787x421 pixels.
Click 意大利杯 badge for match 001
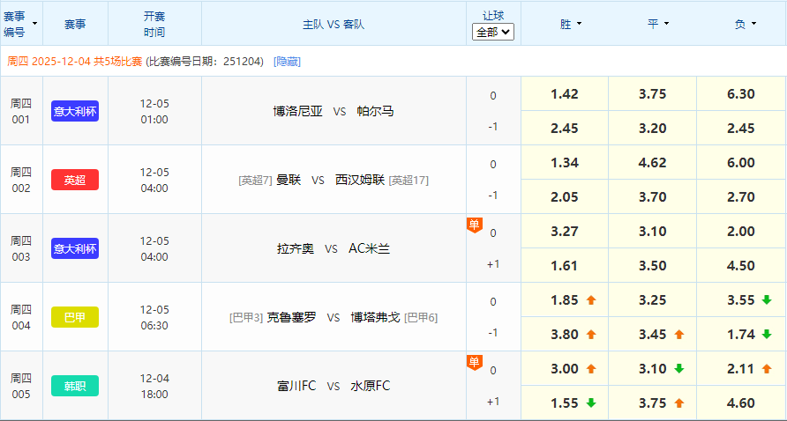(x=75, y=111)
